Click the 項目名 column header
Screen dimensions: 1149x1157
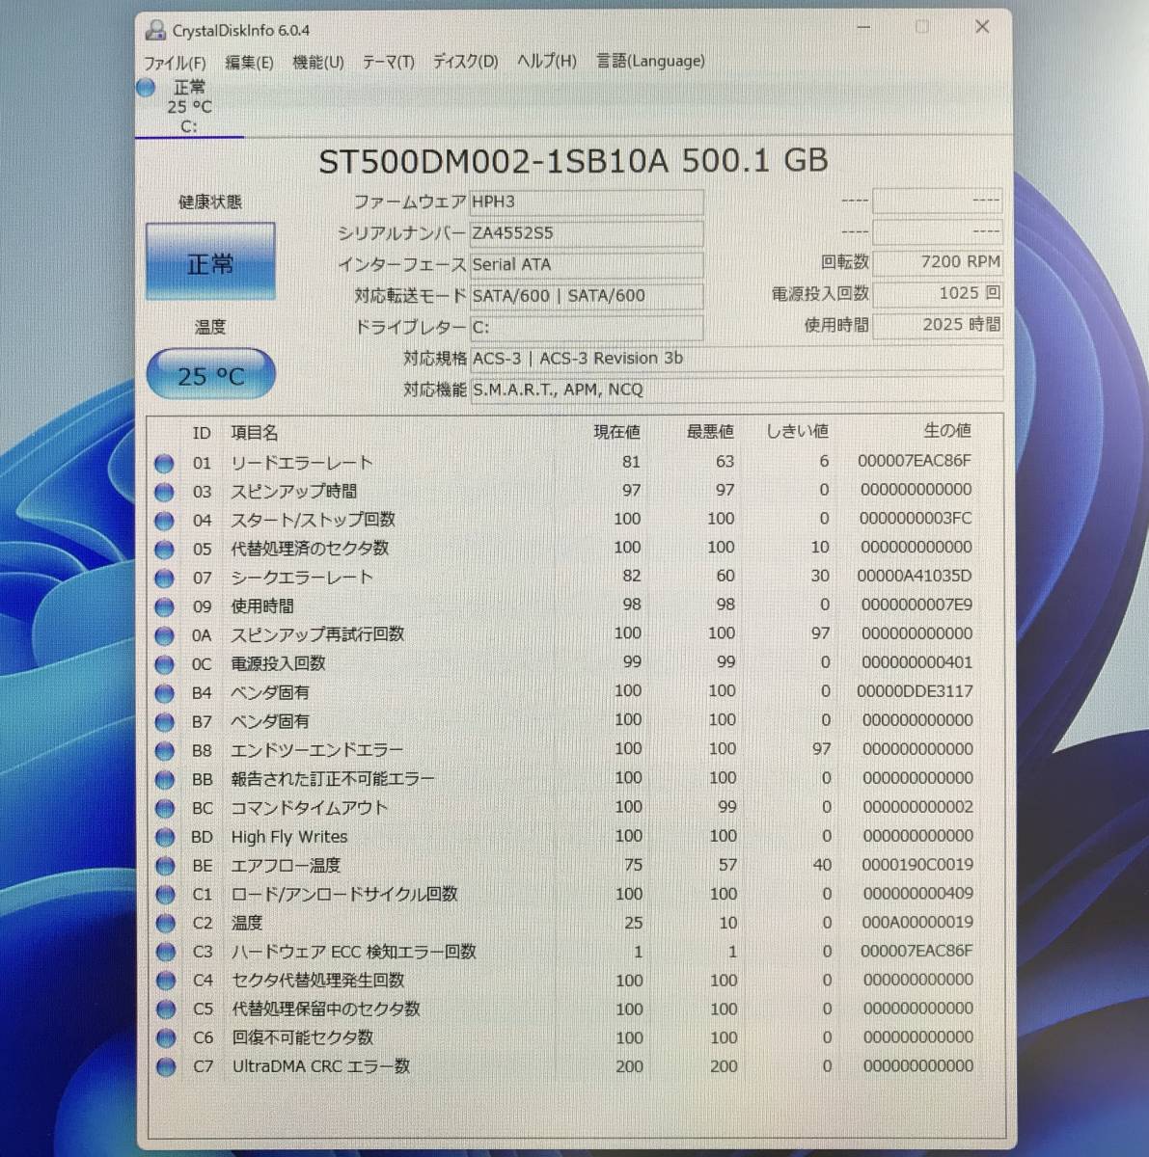[255, 433]
